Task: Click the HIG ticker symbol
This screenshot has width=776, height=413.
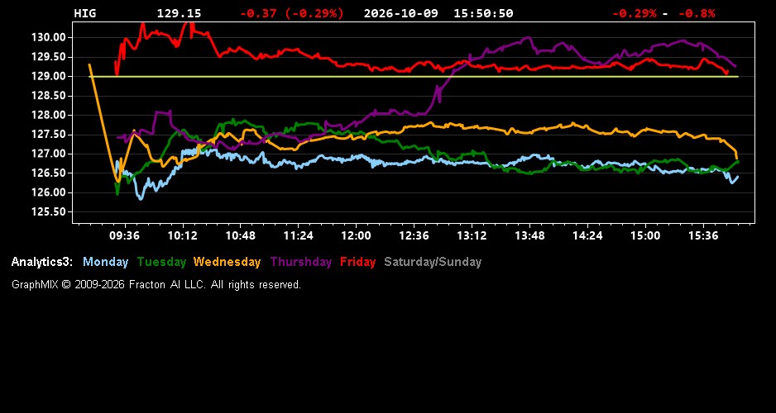Action: pos(84,13)
